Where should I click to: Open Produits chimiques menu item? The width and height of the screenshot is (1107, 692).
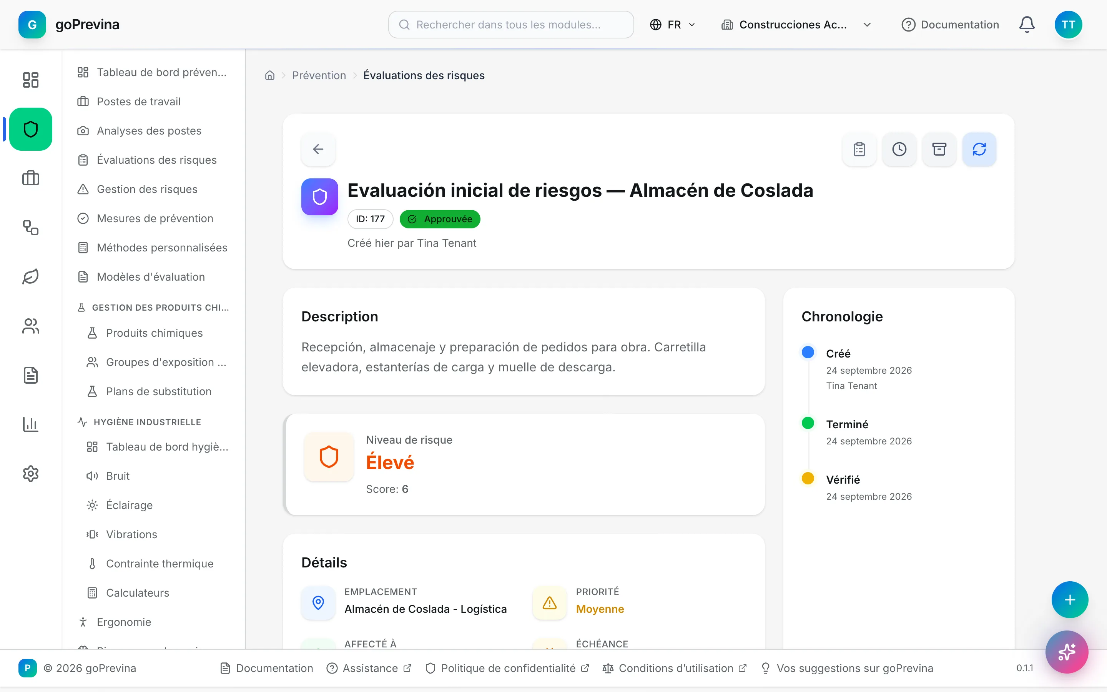click(158, 333)
